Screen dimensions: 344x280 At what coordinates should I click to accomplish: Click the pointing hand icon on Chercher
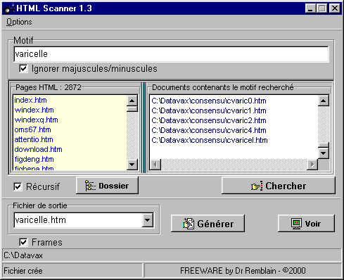(257, 186)
